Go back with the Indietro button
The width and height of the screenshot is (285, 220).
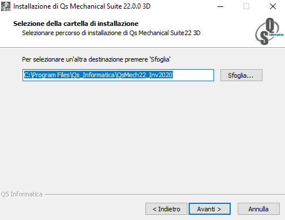[x=166, y=209]
